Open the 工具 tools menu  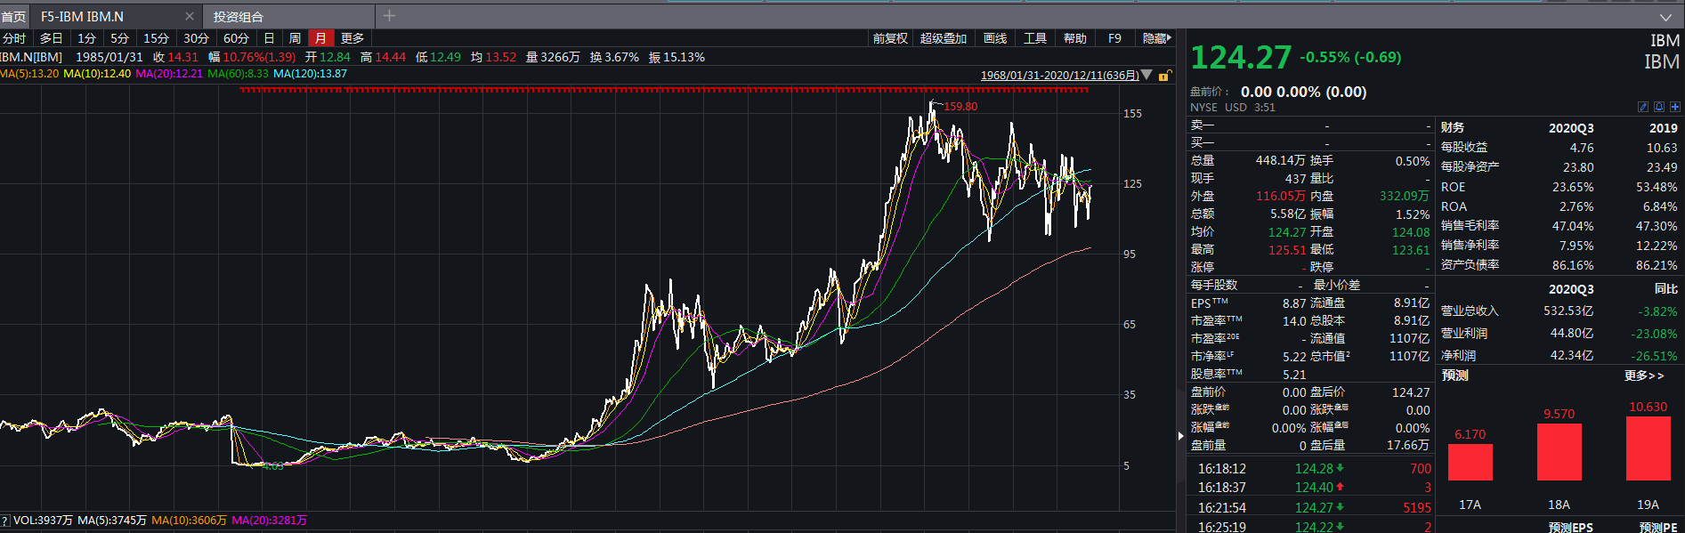pos(1035,38)
